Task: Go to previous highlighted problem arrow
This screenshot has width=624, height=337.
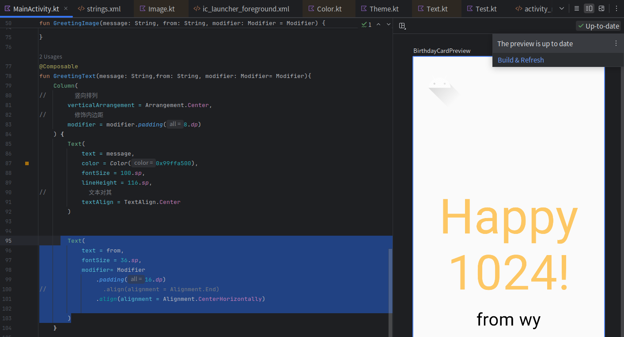Action: (x=378, y=24)
